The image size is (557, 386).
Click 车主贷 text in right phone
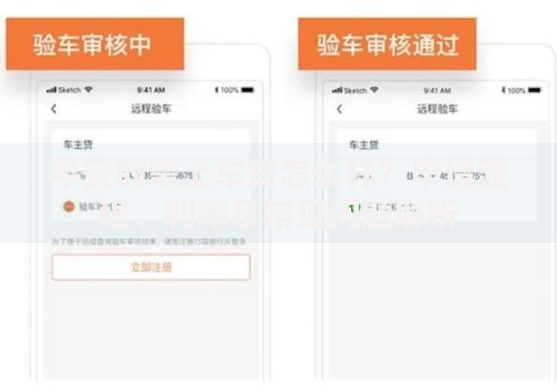pos(364,145)
